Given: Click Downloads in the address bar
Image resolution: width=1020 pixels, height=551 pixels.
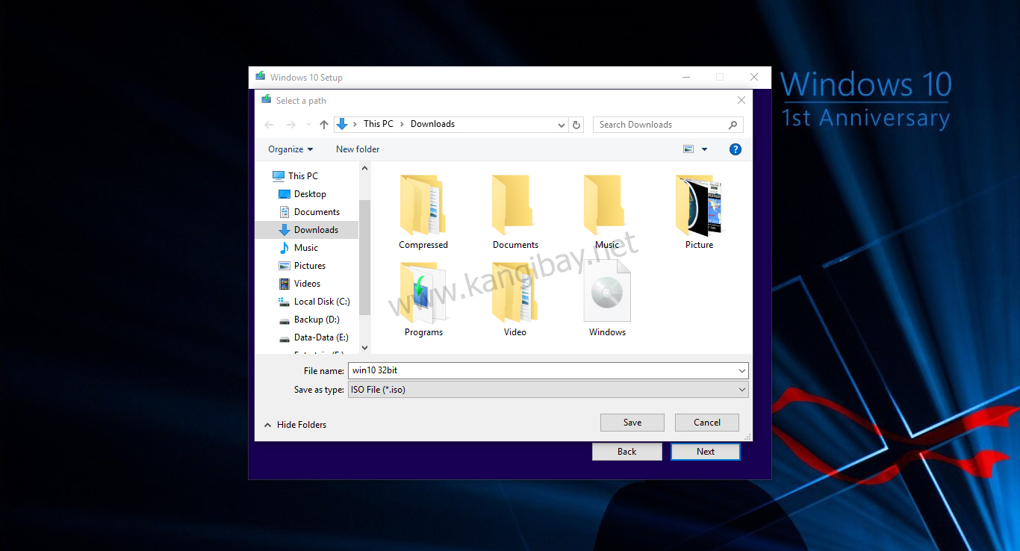Looking at the screenshot, I should (x=432, y=124).
